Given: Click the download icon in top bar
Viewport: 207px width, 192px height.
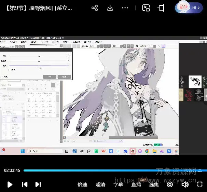Looking at the screenshot, I should (x=110, y=8).
